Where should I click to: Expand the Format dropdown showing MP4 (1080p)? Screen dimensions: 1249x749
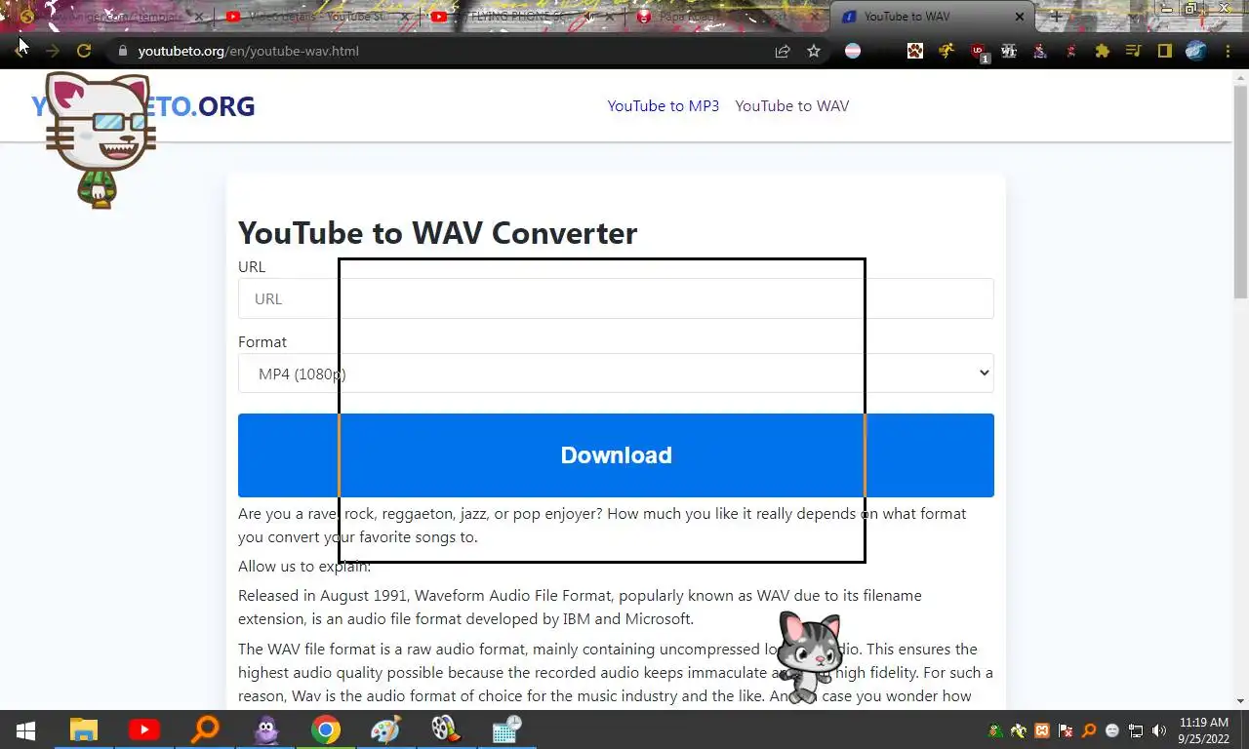click(616, 374)
